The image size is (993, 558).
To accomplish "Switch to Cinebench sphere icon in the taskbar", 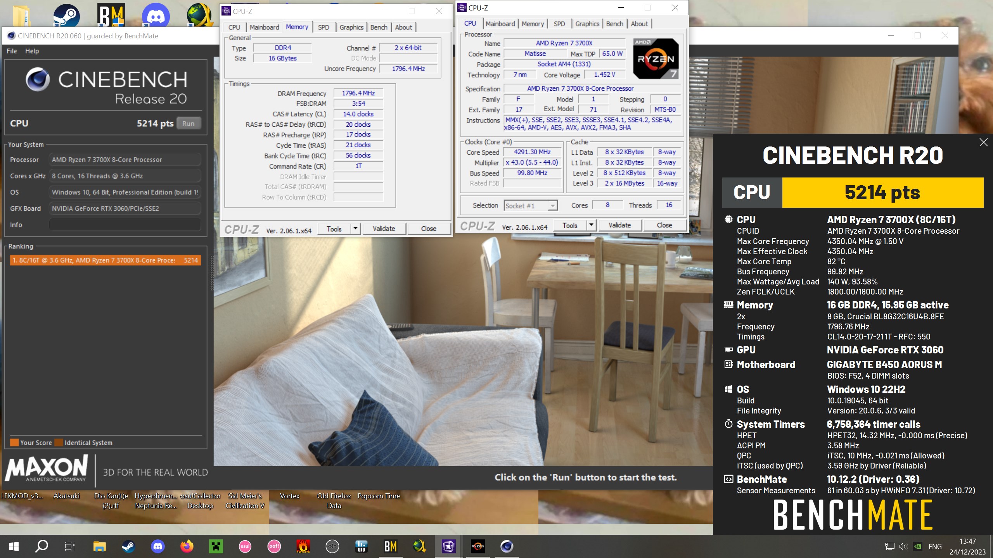I will coord(507,546).
